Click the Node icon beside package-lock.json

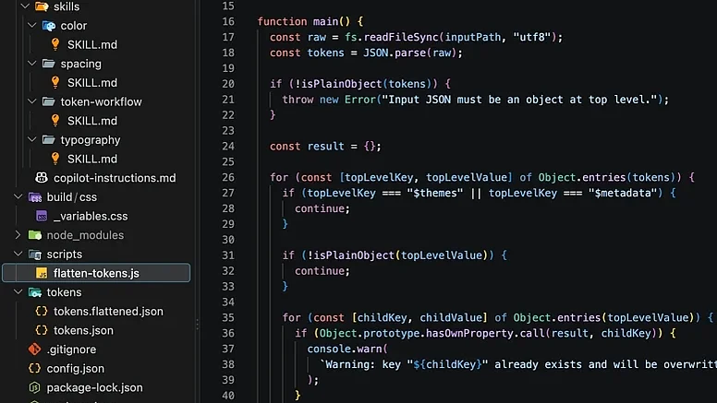tap(35, 387)
